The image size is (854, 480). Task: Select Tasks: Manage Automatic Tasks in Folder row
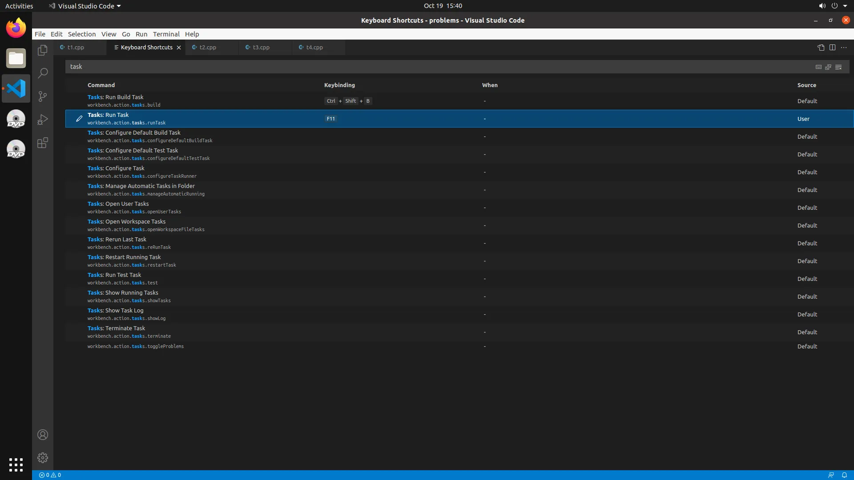pos(459,190)
